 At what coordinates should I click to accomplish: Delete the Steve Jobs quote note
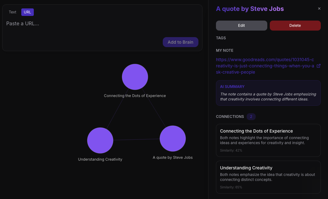295,26
